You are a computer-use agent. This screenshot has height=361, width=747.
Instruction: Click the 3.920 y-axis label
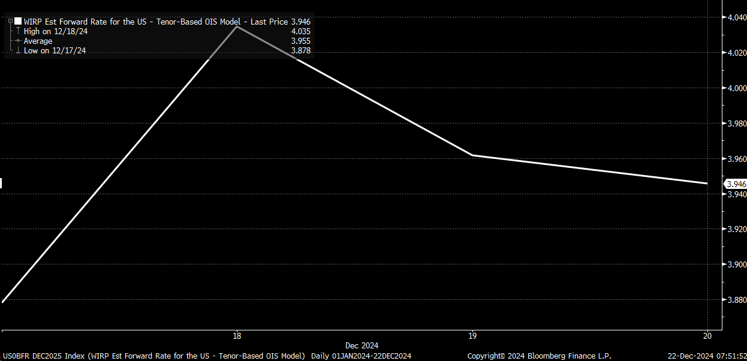[x=737, y=229]
